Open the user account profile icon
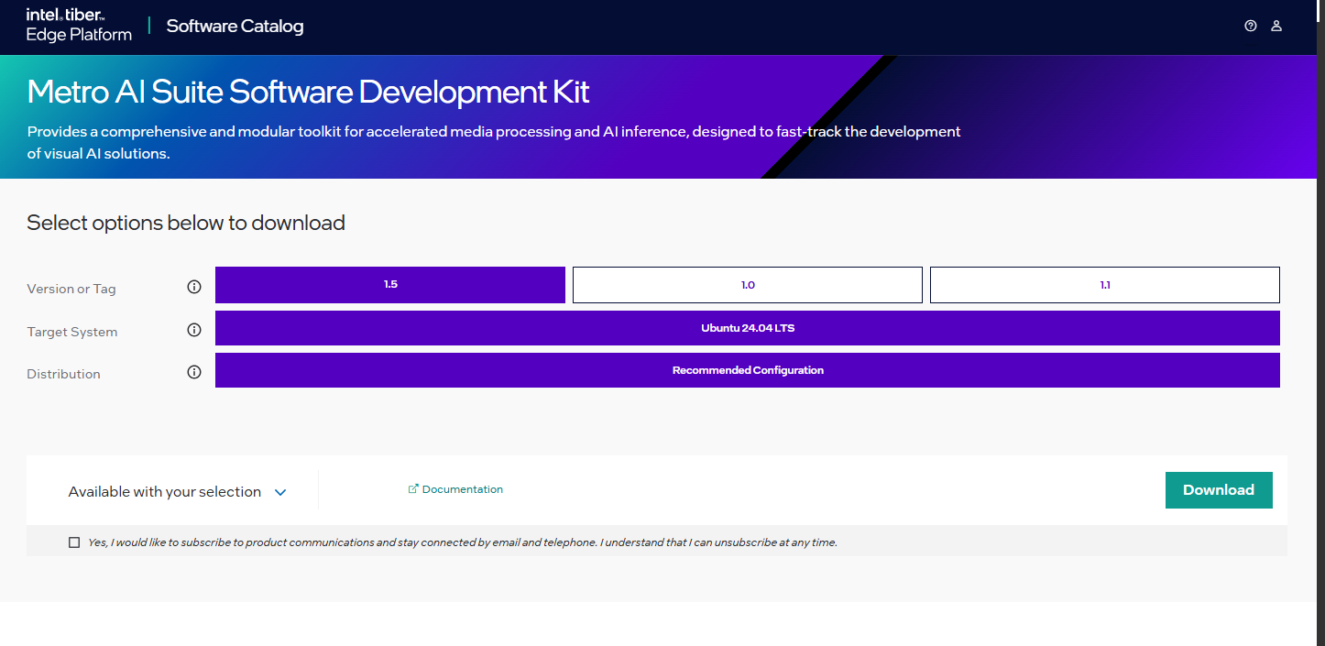This screenshot has height=646, width=1325. pyautogui.click(x=1276, y=27)
